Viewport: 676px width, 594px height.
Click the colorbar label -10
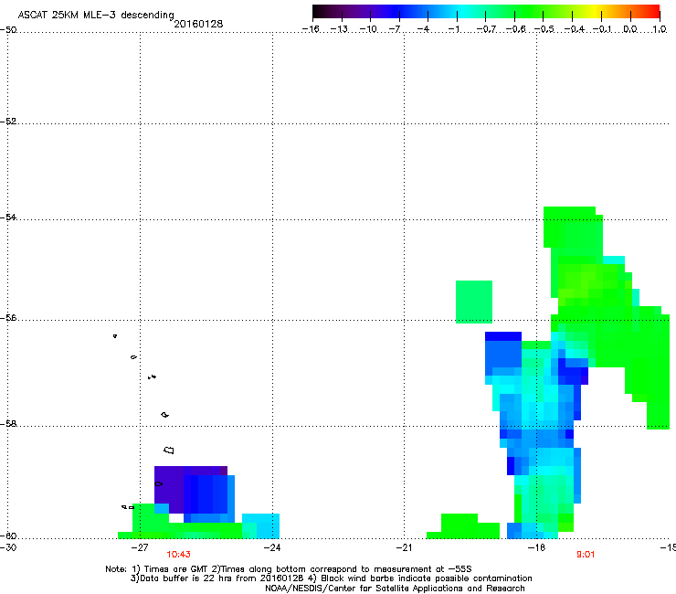(368, 29)
